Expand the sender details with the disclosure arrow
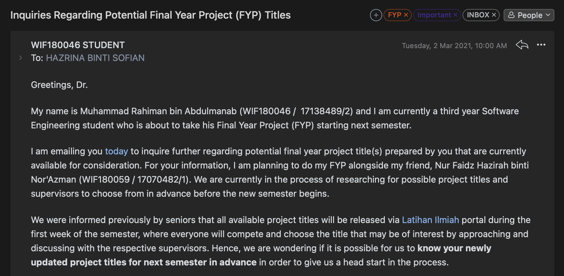This screenshot has height=276, width=564. point(21,57)
